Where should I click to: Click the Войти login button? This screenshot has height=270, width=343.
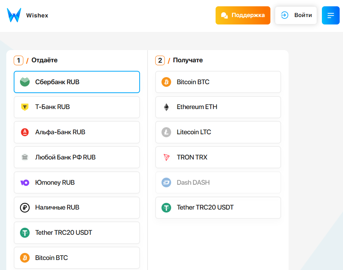pos(296,15)
